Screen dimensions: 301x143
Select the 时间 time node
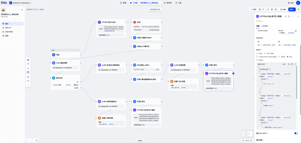click(146, 26)
